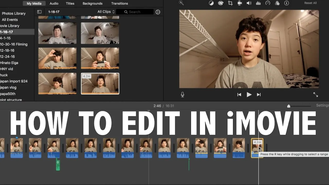The height and width of the screenshot is (185, 329).
Task: Toggle the libraries sidebar visibility
Action: click(x=39, y=12)
